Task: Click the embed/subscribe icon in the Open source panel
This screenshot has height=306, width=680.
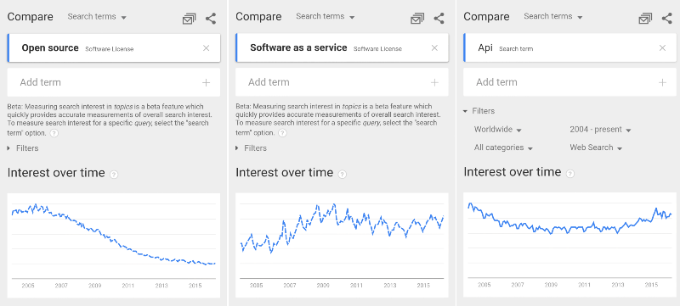Action: 189,19
